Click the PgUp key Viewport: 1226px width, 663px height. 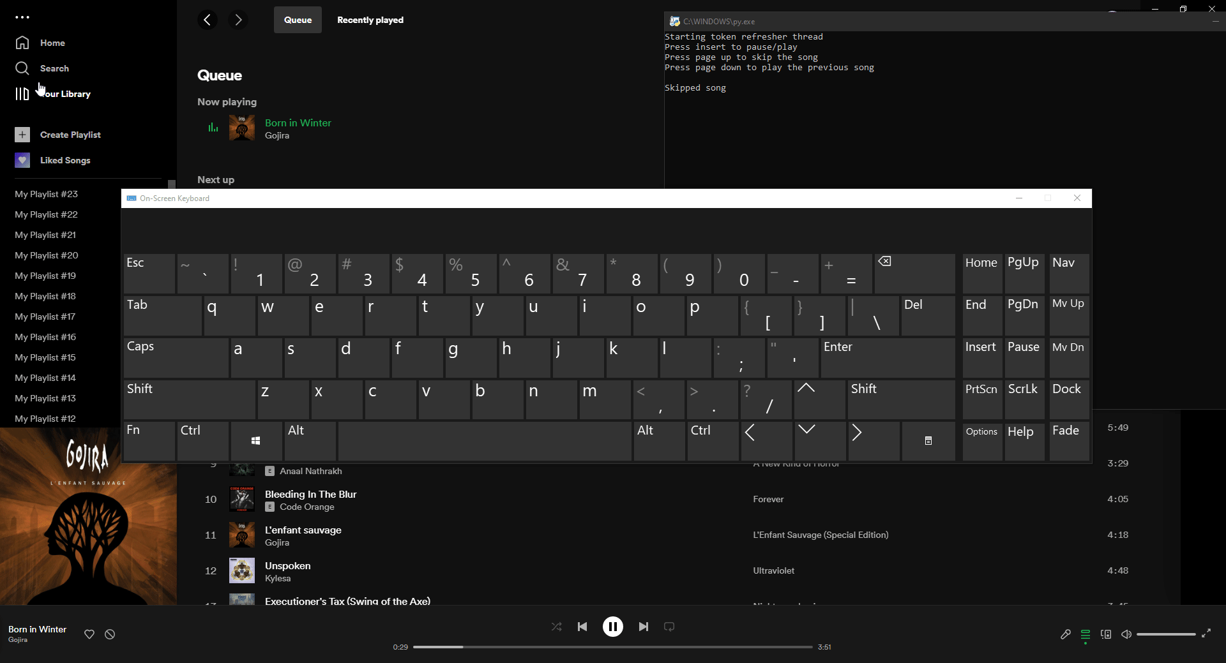coord(1024,273)
